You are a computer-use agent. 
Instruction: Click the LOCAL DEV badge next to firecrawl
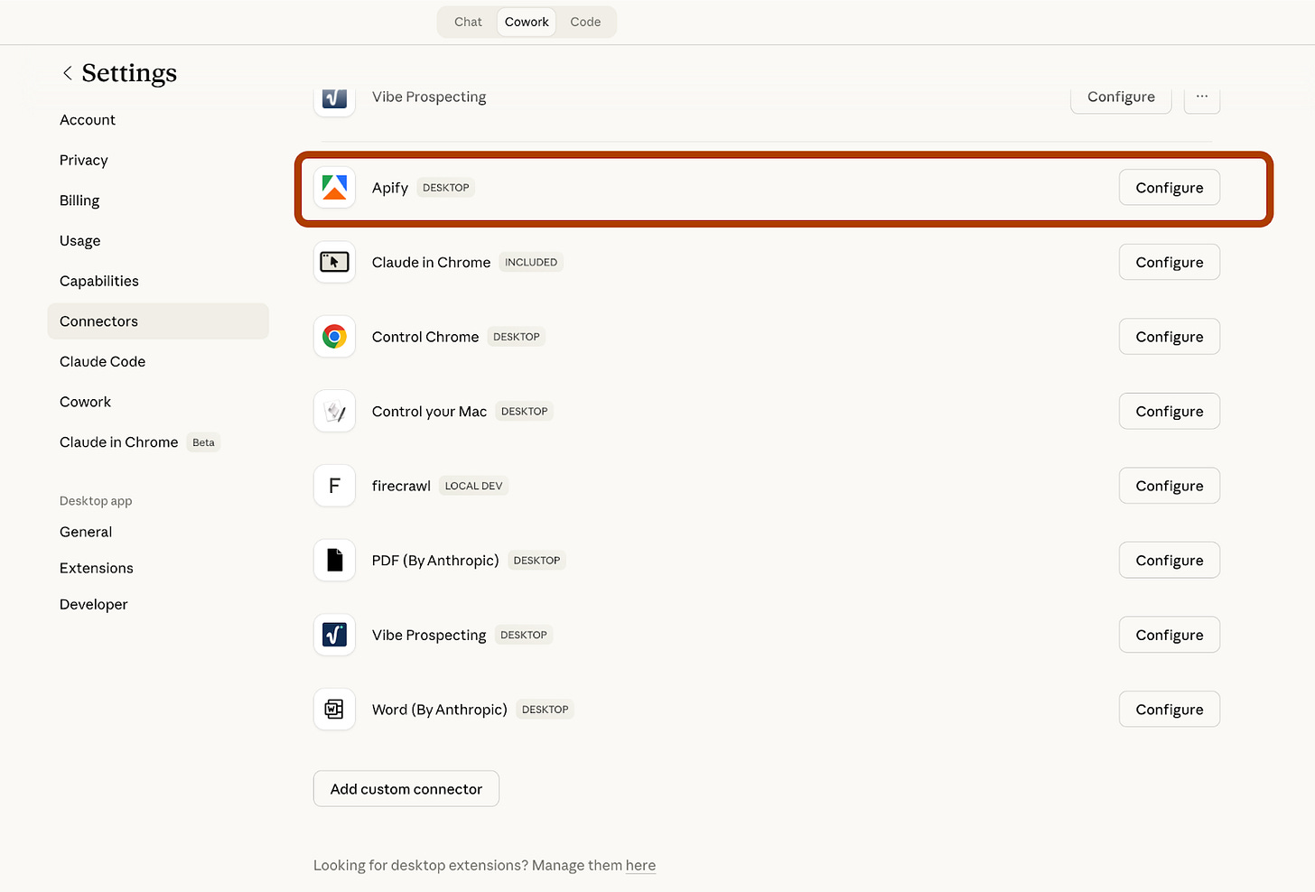[473, 486]
